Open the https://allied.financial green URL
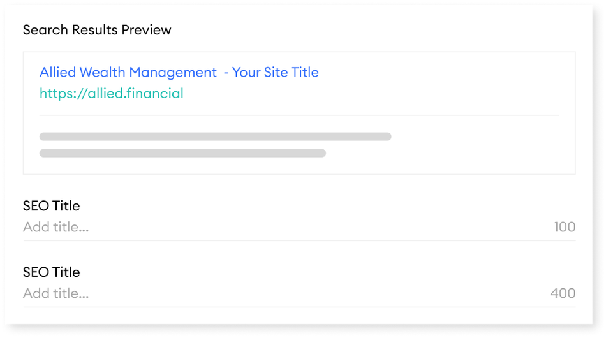This screenshot has height=338, width=606. 111,94
